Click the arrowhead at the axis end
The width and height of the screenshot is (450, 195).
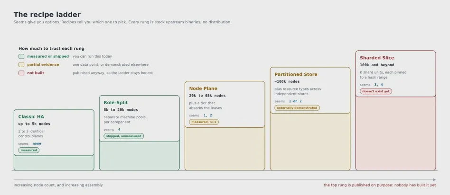(434, 180)
